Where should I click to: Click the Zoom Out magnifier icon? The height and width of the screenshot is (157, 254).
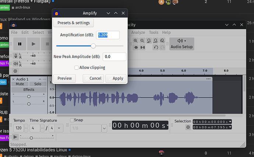[142, 41]
